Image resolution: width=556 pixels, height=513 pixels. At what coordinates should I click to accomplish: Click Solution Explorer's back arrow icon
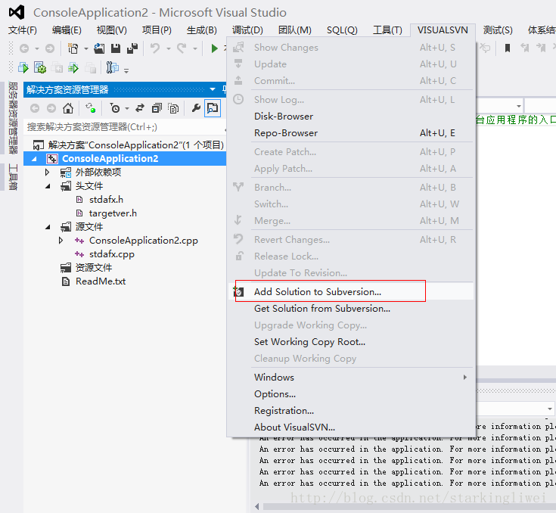click(x=35, y=108)
